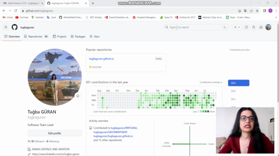Open a new browser tab
This screenshot has height=156, width=279.
pyautogui.click(x=93, y=3)
